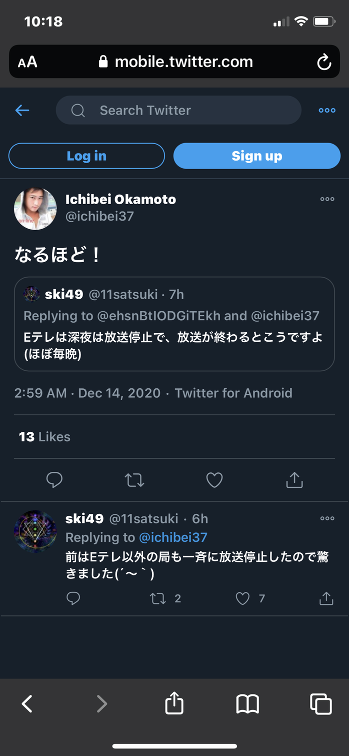Open the Safari tabs overview icon
349x756 pixels.
[x=321, y=704]
